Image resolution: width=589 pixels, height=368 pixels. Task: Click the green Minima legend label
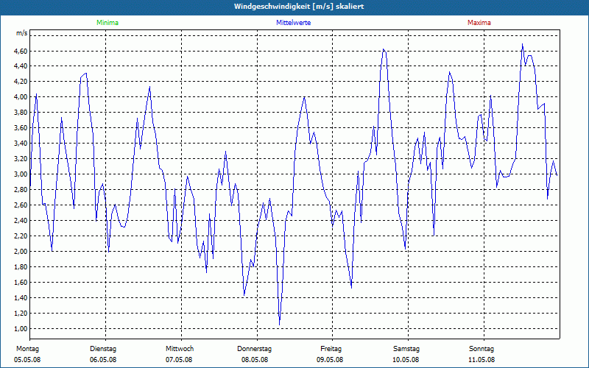coord(107,23)
